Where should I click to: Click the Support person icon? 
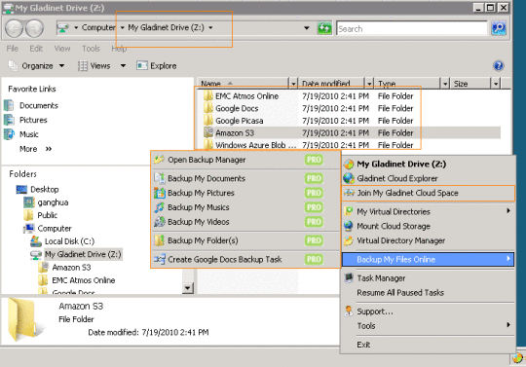[349, 312]
